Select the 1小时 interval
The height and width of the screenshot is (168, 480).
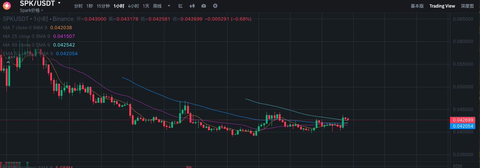click(119, 6)
